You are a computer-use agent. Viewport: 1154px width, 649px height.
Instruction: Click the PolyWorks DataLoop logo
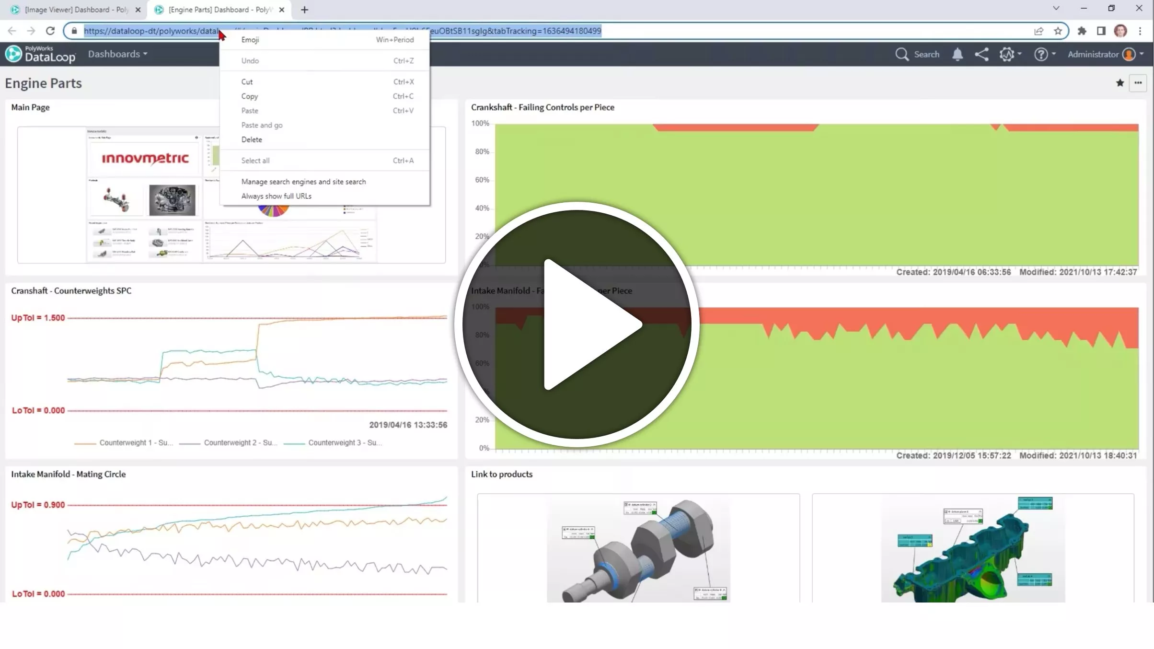point(41,54)
